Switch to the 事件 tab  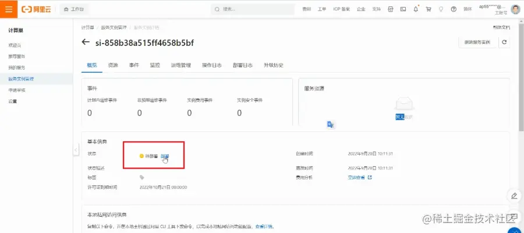(x=134, y=65)
